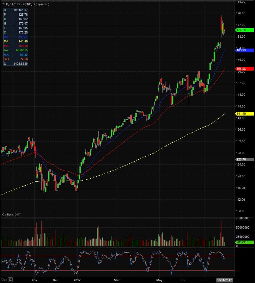Select the yellow MA 141.49 data row

[16, 41]
